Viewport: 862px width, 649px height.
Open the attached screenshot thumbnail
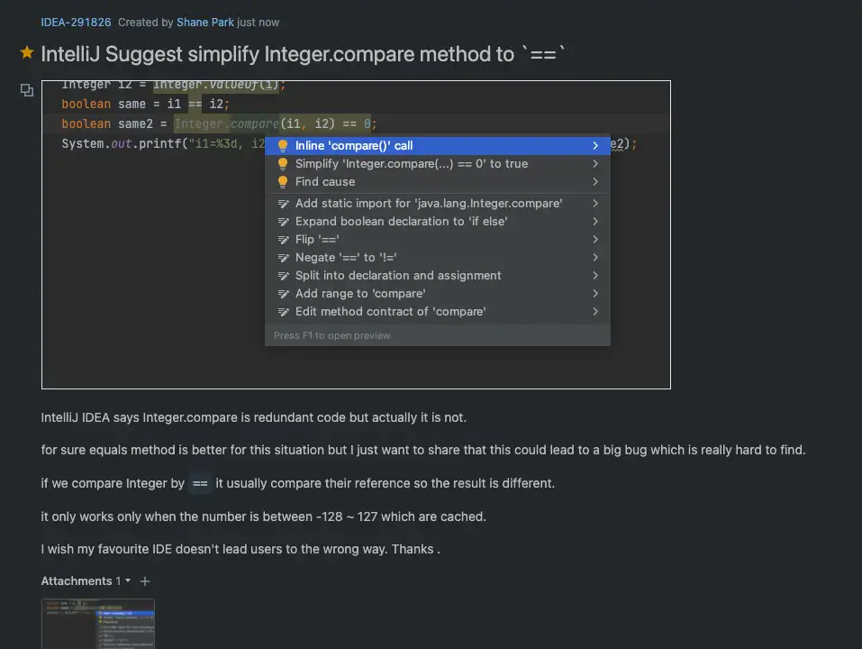point(98,624)
